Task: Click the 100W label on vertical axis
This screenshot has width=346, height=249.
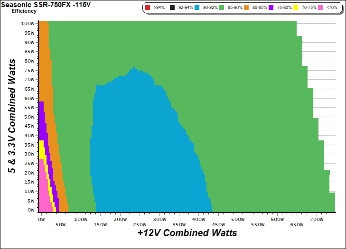Action: (x=28, y=24)
